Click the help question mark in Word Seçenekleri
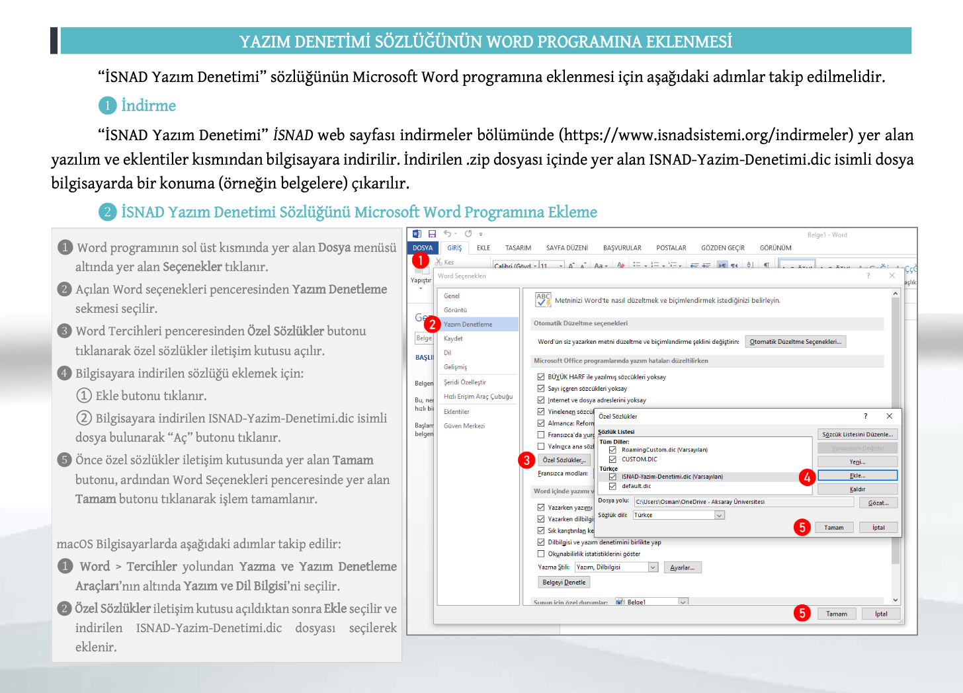This screenshot has width=963, height=693. coord(868,276)
